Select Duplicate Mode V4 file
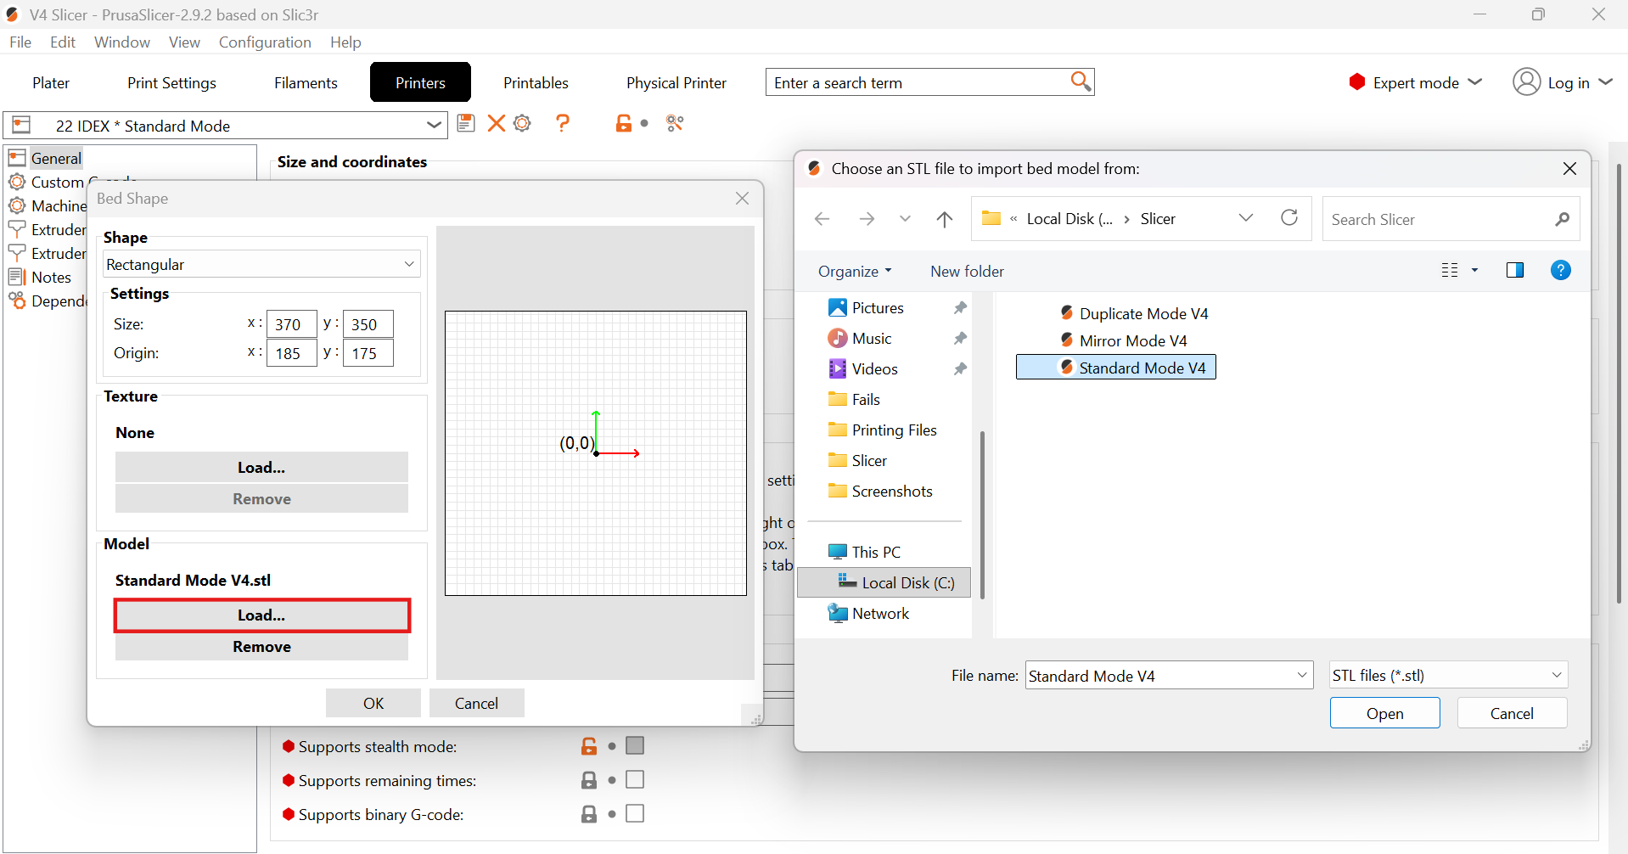This screenshot has width=1628, height=854. (1134, 313)
